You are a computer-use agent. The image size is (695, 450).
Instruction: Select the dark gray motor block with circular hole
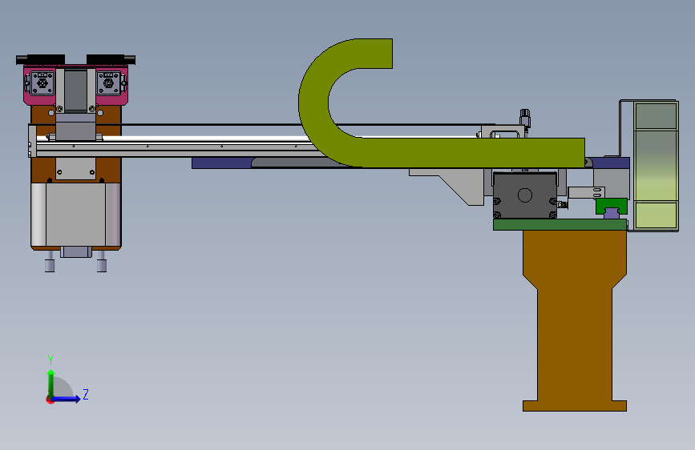point(525,195)
